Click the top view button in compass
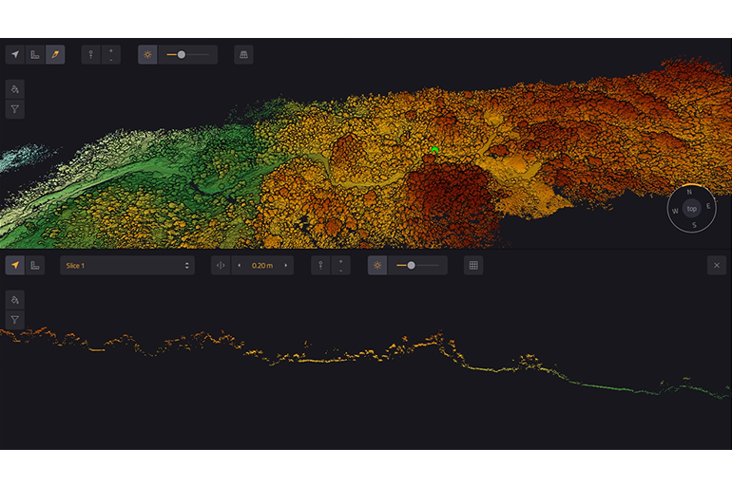The height and width of the screenshot is (487, 732). (692, 208)
